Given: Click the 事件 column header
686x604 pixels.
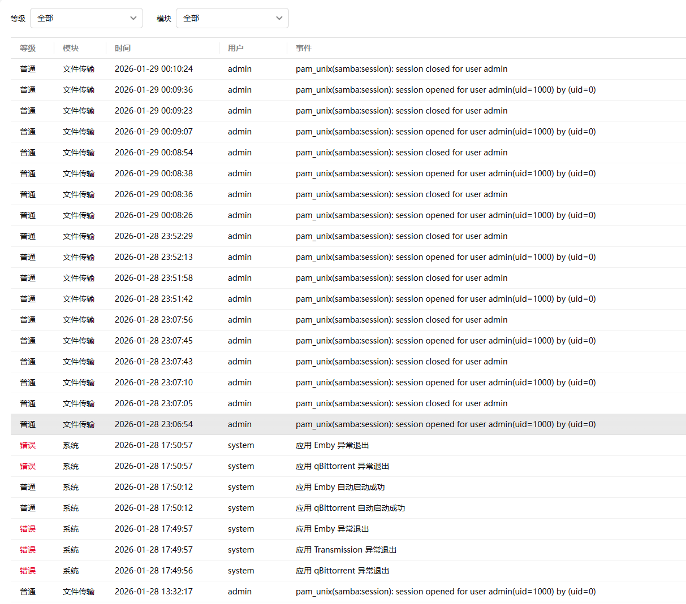Looking at the screenshot, I should (x=304, y=48).
